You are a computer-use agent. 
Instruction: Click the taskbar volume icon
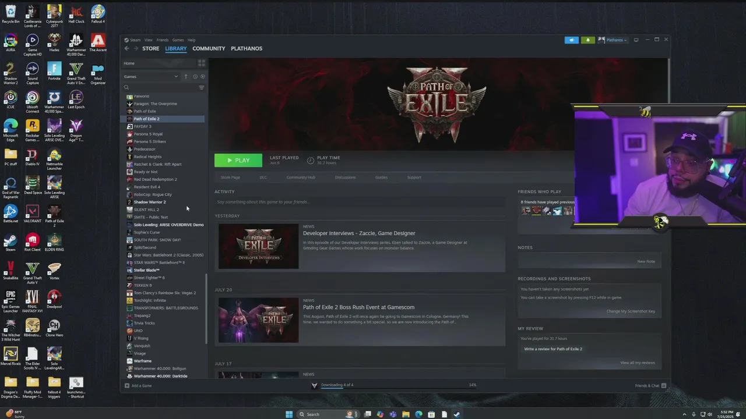(709, 414)
